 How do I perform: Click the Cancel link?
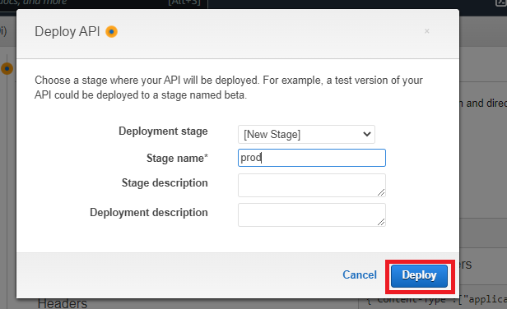[360, 274]
